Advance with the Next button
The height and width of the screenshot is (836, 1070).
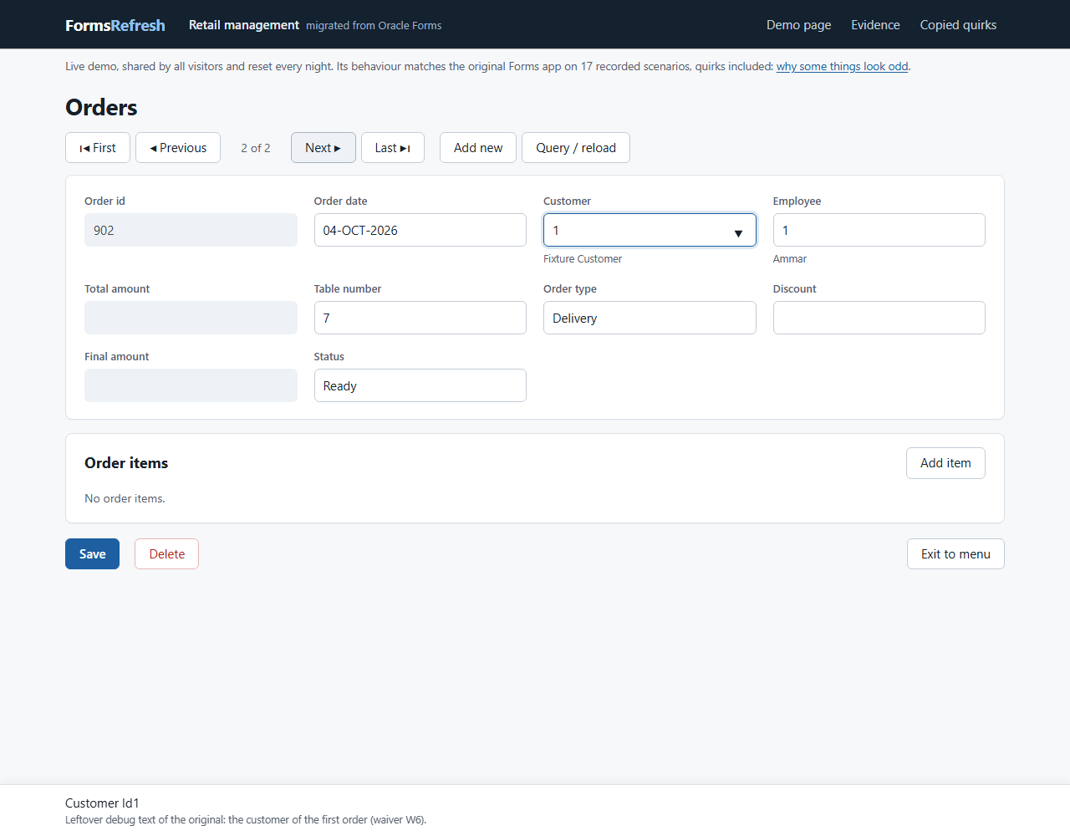(324, 148)
